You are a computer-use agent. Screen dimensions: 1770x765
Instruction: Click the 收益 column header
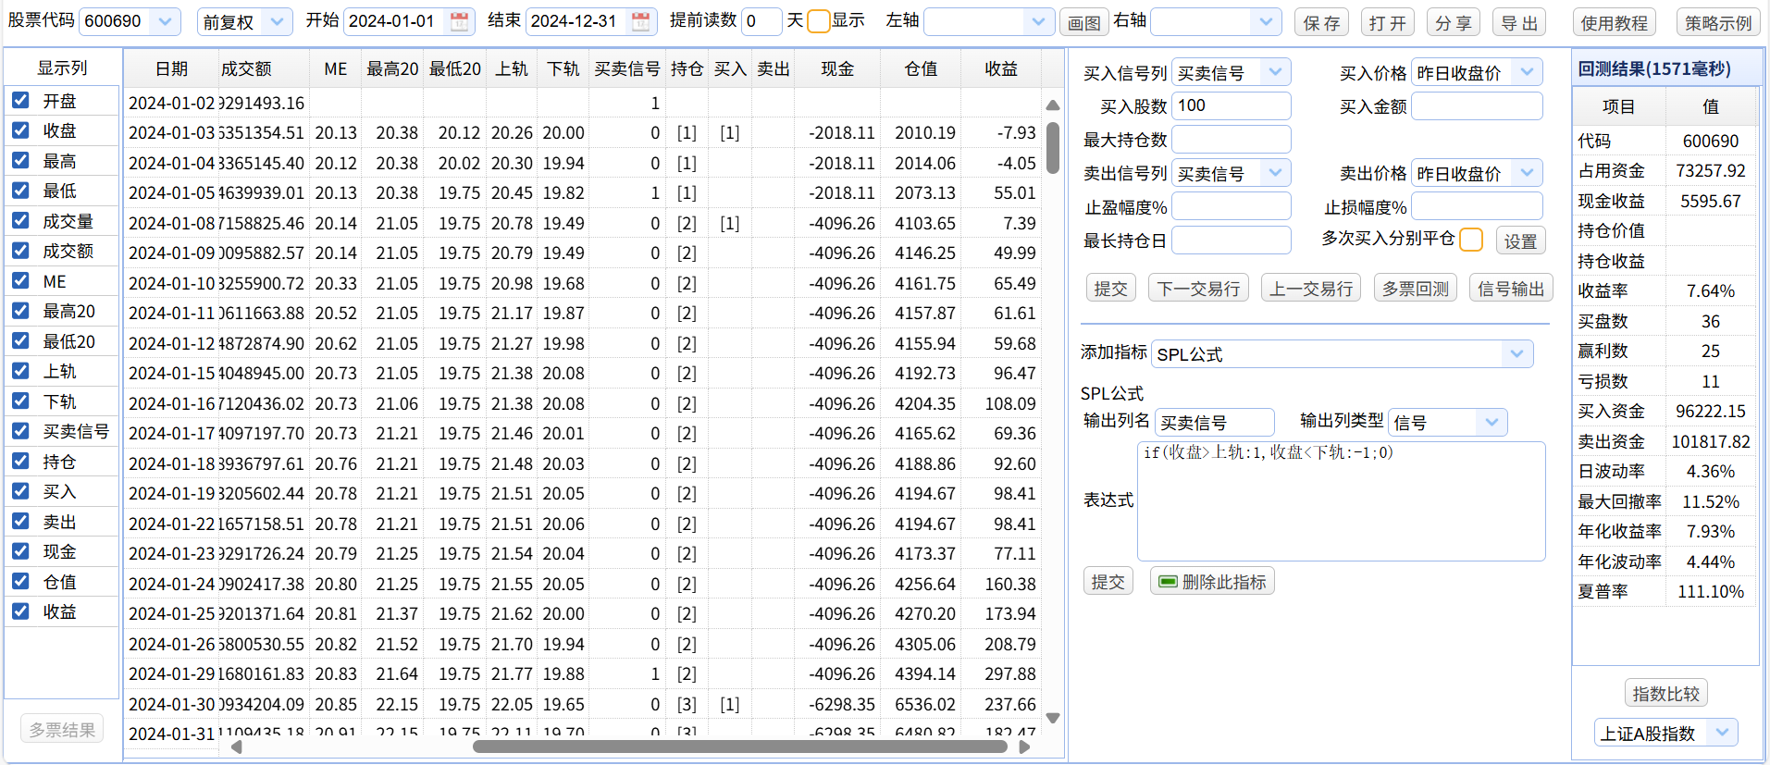1000,69
